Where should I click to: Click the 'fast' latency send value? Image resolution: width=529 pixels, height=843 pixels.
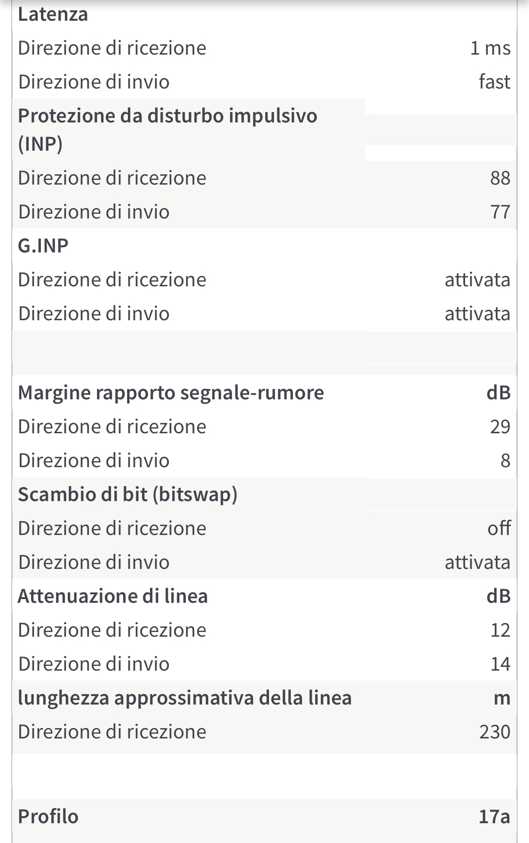point(494,82)
